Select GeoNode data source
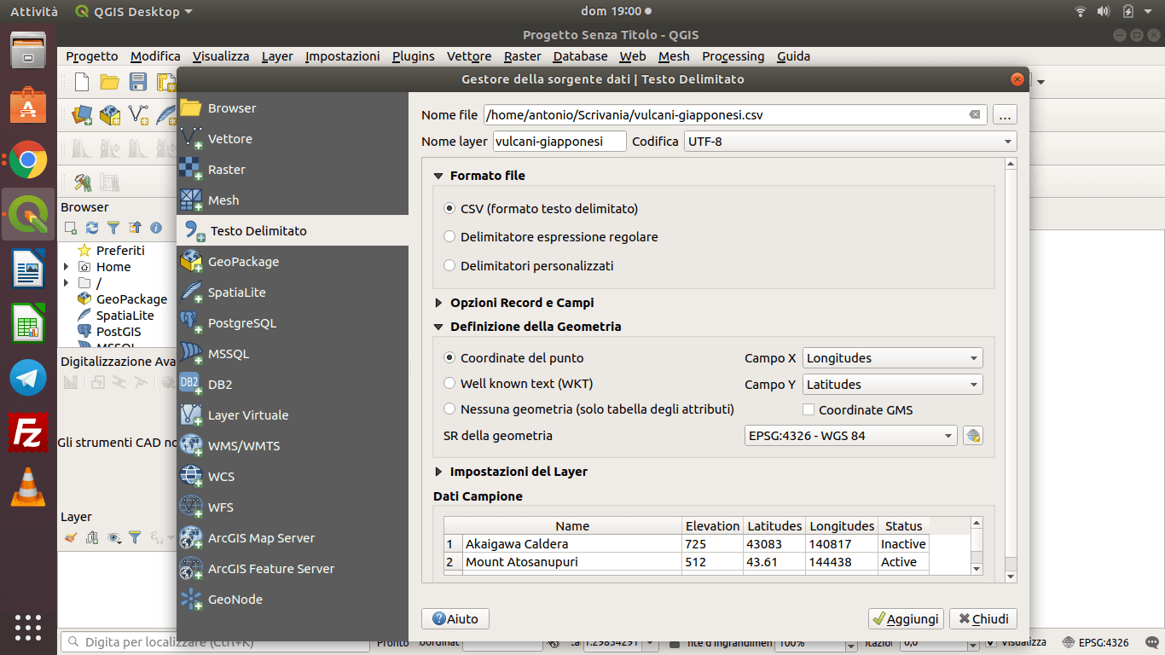Image resolution: width=1165 pixels, height=655 pixels. click(x=293, y=600)
